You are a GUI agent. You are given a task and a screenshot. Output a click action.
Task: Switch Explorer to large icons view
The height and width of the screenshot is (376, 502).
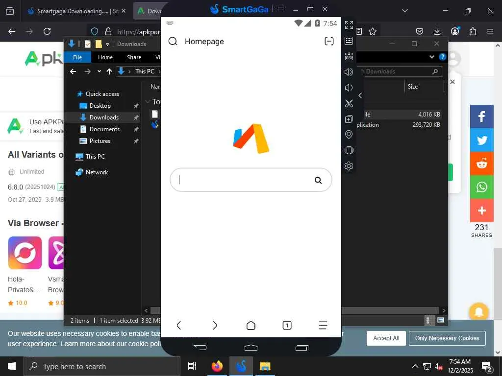[x=441, y=320]
